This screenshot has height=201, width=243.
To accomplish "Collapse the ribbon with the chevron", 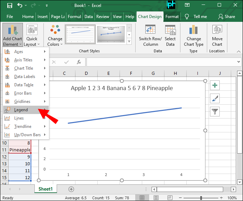I will (239, 51).
